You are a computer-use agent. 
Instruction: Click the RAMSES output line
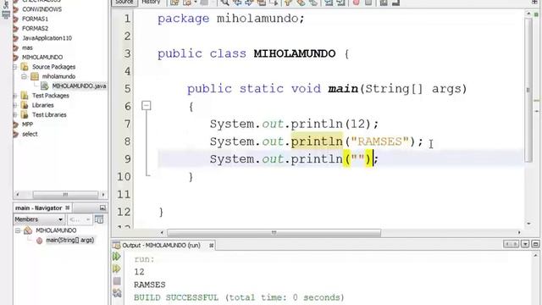pyautogui.click(x=150, y=285)
